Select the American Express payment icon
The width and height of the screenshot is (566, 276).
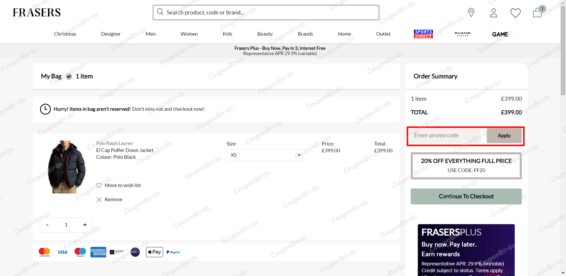[98, 252]
